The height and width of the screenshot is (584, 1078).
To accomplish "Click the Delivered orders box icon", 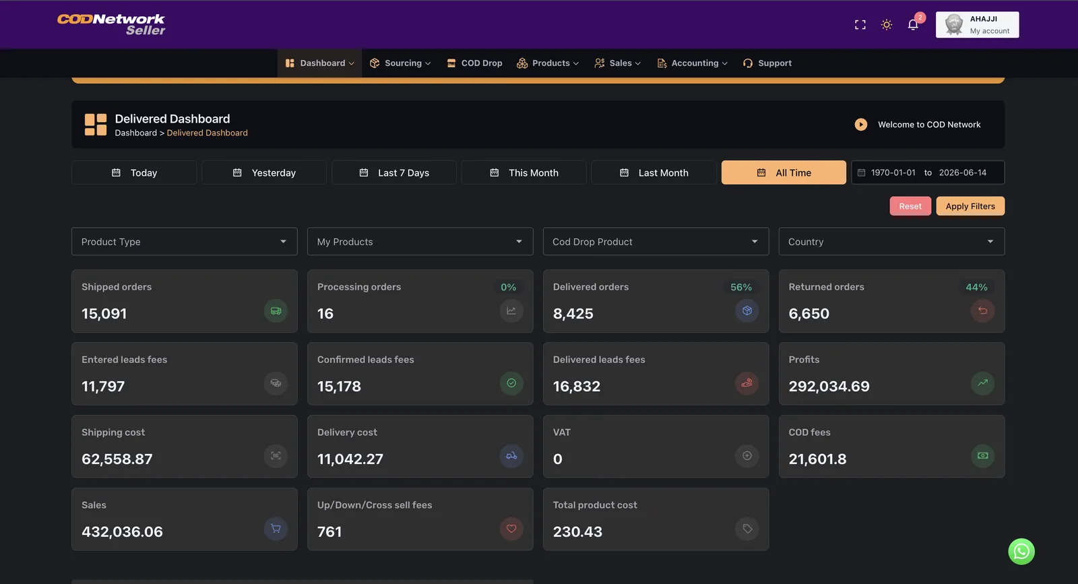I will pyautogui.click(x=747, y=311).
